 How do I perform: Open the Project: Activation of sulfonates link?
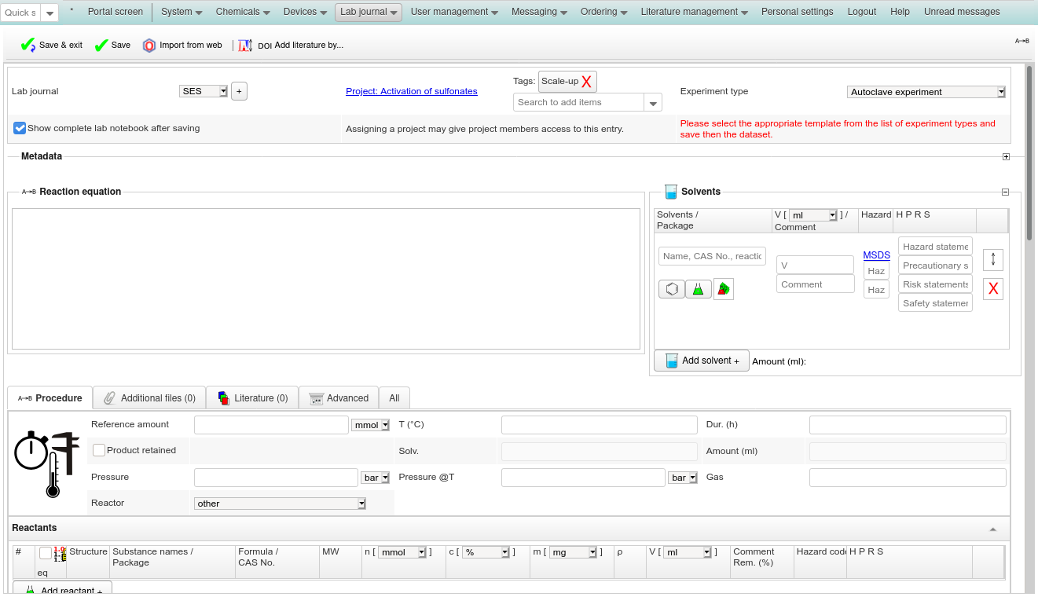412,91
